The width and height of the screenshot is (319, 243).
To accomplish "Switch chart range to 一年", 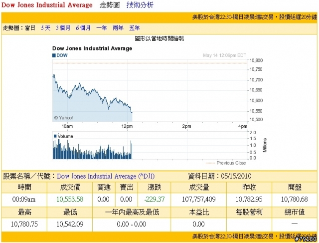I will click(x=102, y=28).
